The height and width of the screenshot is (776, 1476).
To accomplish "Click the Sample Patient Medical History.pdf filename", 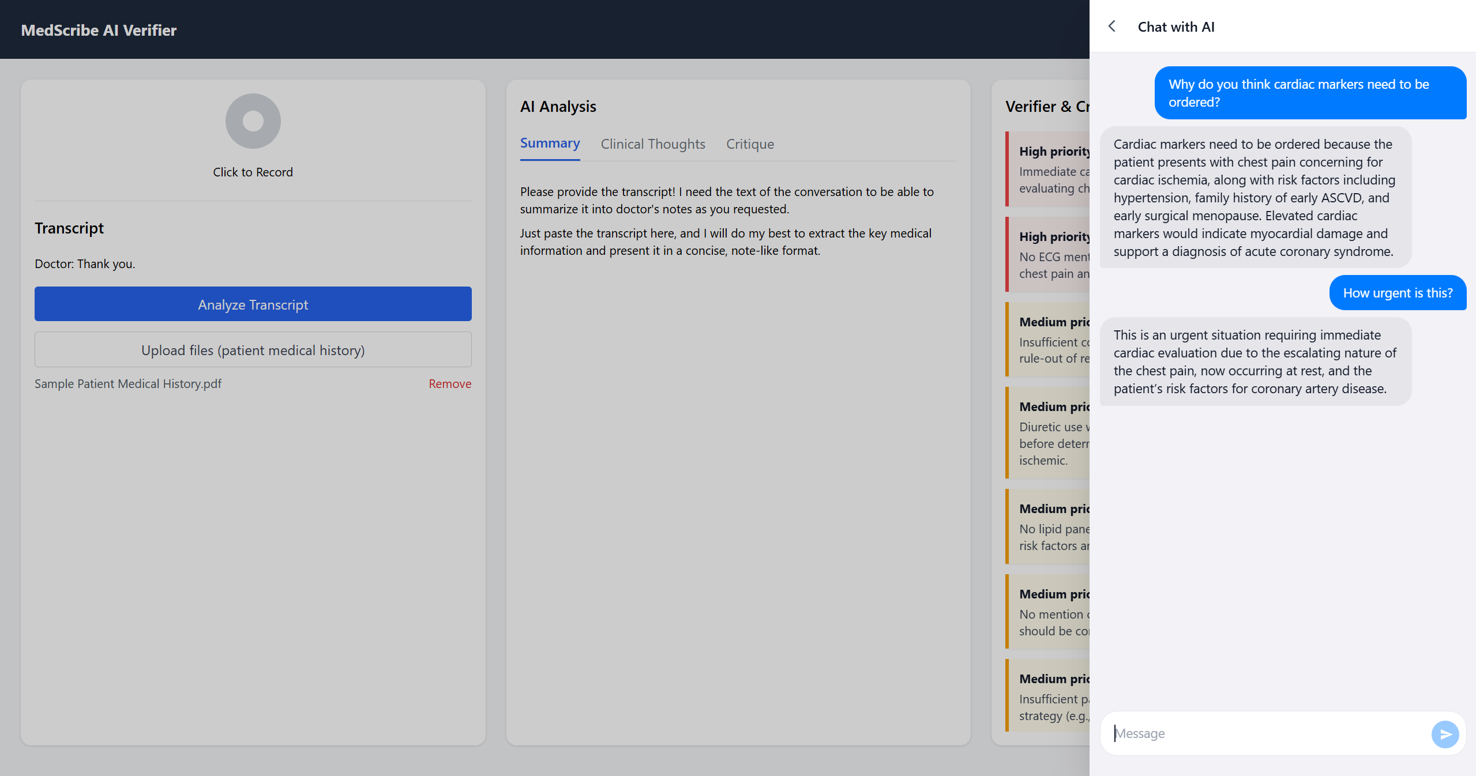I will 128,384.
